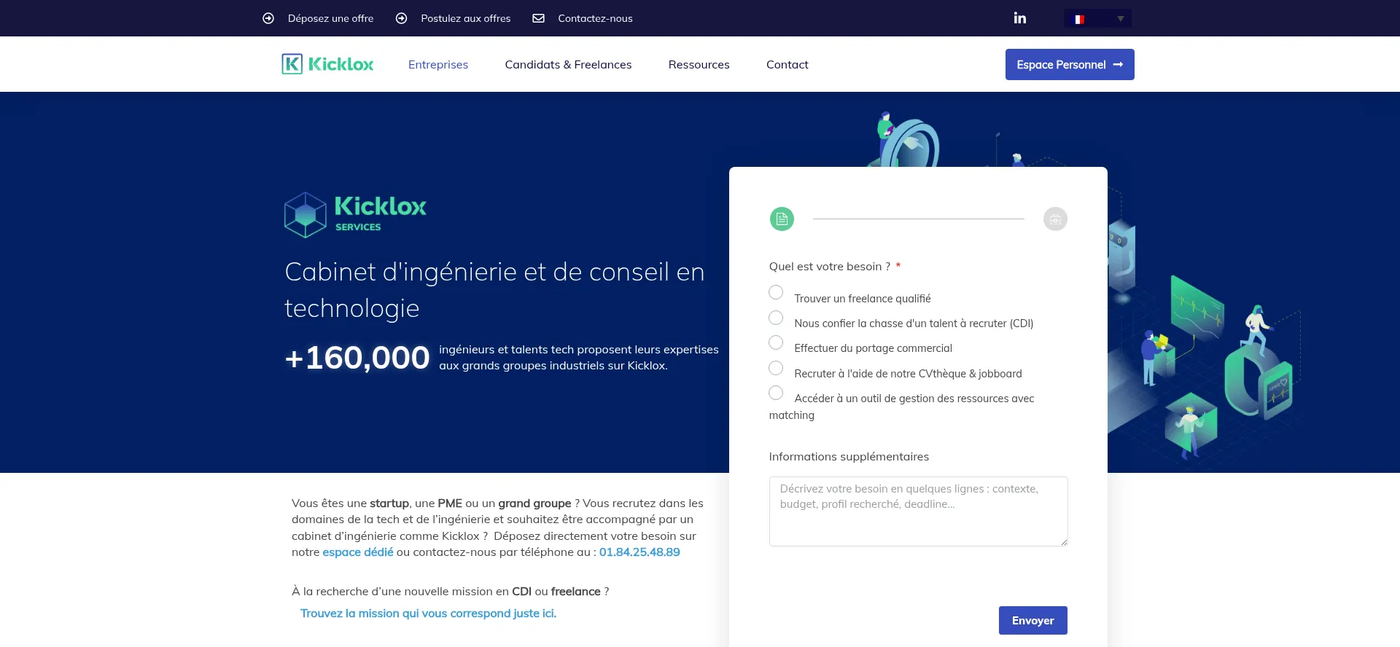Click the green document step icon in form

(782, 219)
